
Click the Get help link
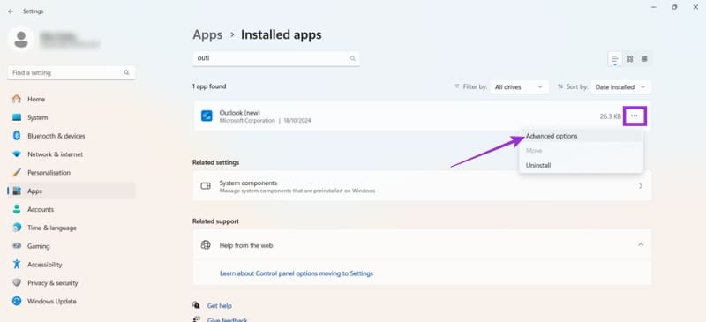(x=219, y=306)
